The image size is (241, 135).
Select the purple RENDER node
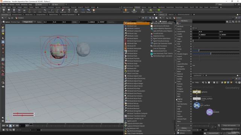coord(209,112)
